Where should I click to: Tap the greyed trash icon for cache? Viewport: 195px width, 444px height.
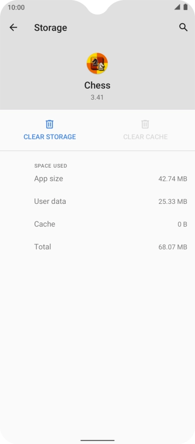[x=145, y=124]
